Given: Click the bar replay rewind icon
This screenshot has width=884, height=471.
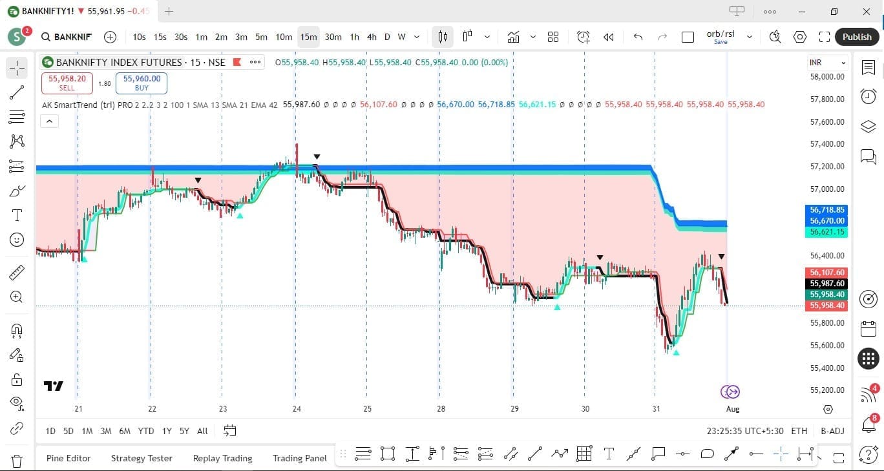Looking at the screenshot, I should [x=608, y=37].
